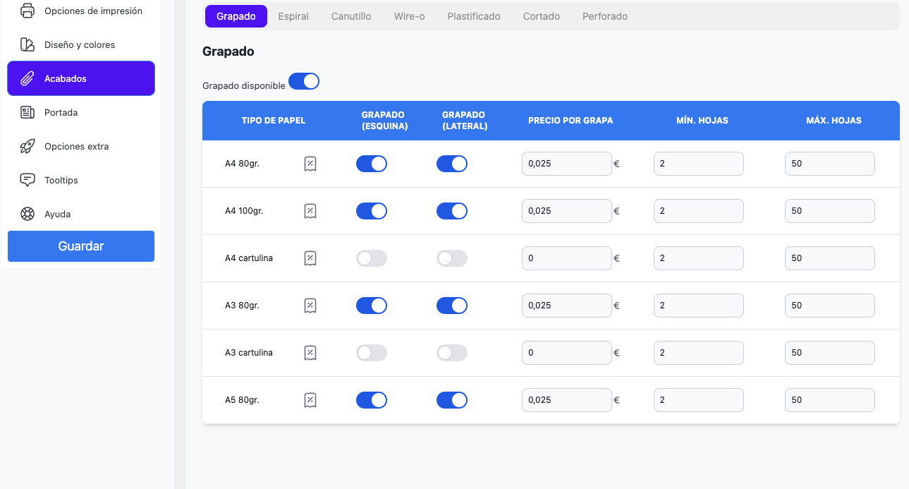Viewport: 909px width, 489px height.
Task: Toggle the Grapado disponible switch
Action: [304, 81]
